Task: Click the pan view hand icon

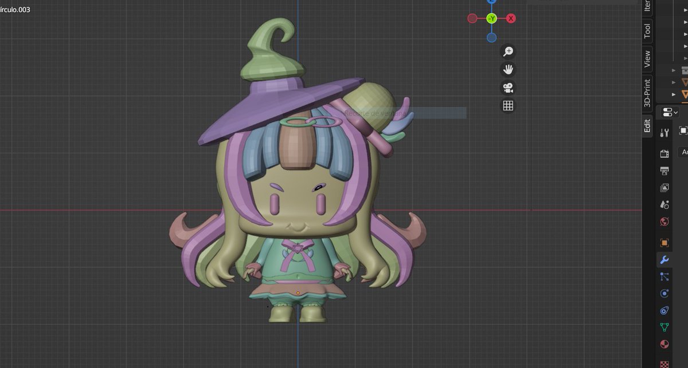Action: (508, 69)
